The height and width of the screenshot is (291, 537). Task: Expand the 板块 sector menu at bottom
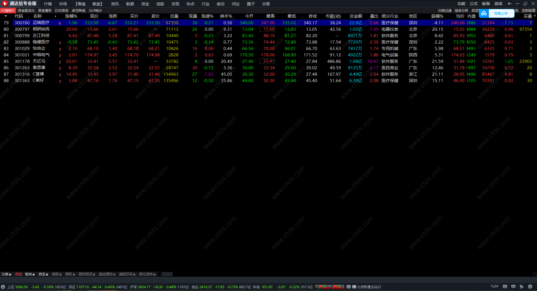[x=30, y=274]
